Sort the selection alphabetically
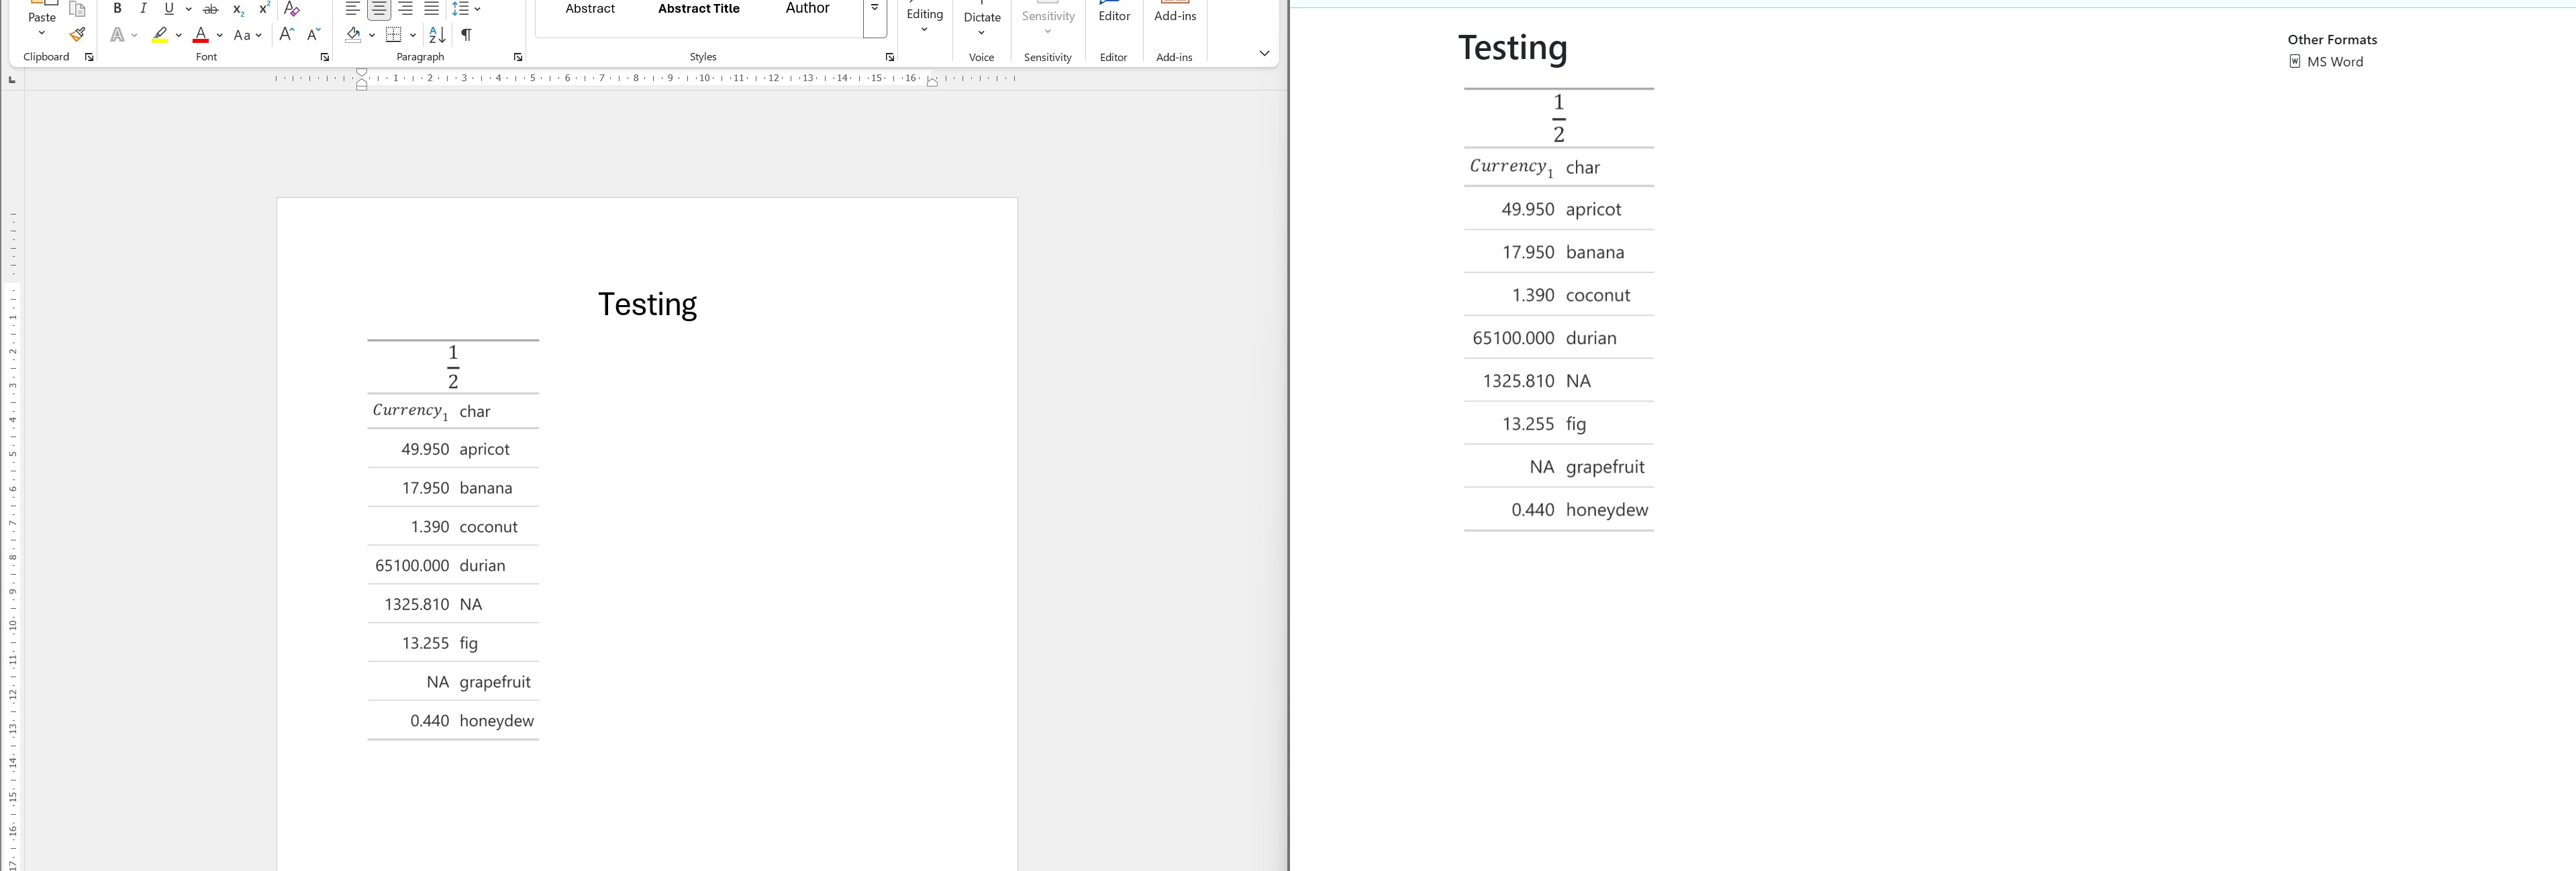The width and height of the screenshot is (2576, 871). [437, 35]
